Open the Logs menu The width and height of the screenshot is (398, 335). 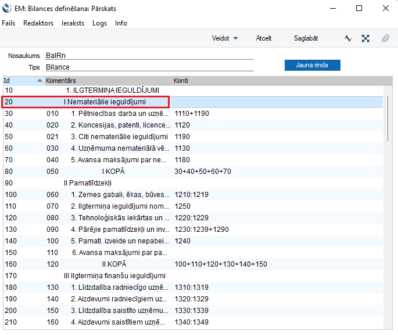point(99,23)
